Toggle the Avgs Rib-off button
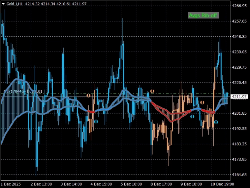 point(203,15)
